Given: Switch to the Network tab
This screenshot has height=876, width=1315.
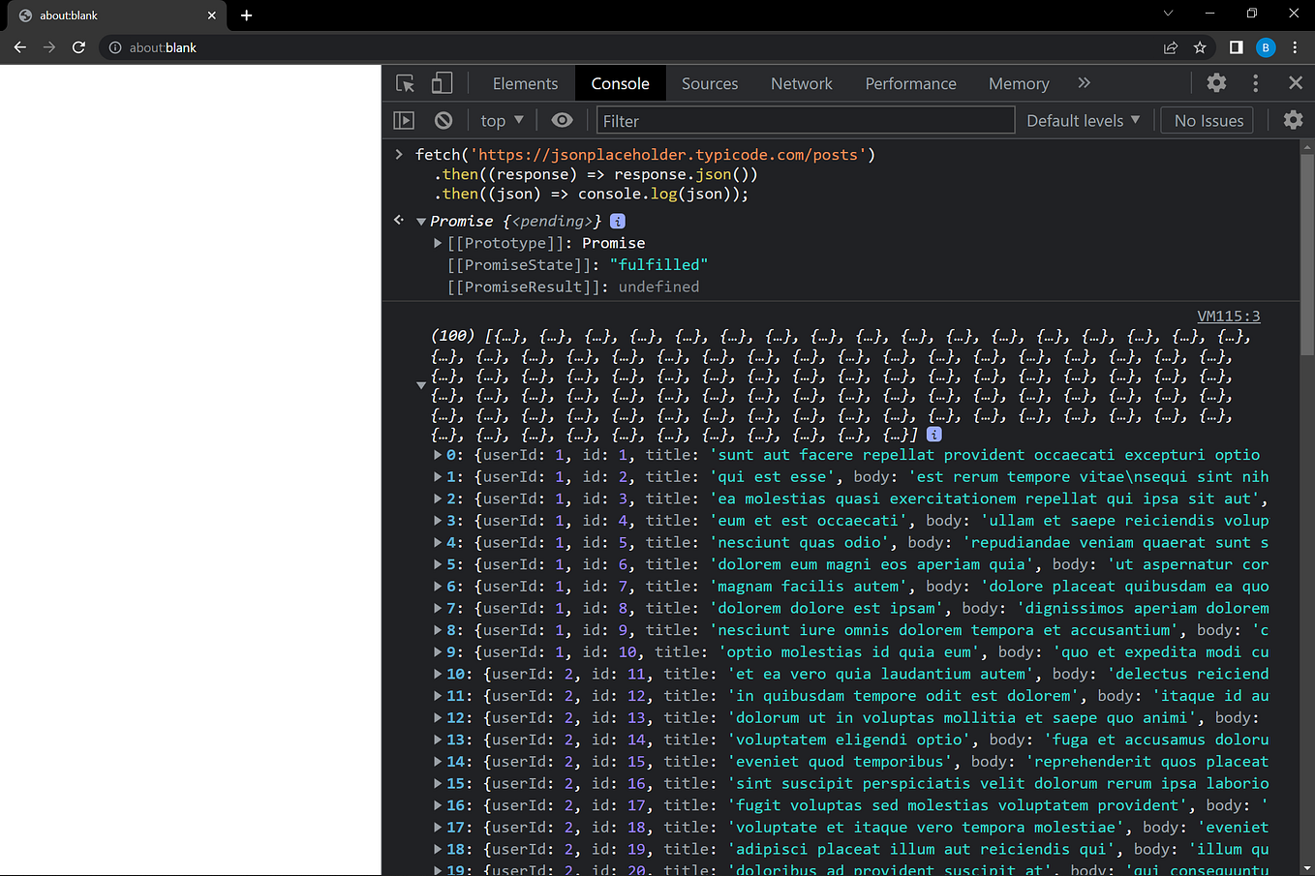Looking at the screenshot, I should (x=802, y=83).
